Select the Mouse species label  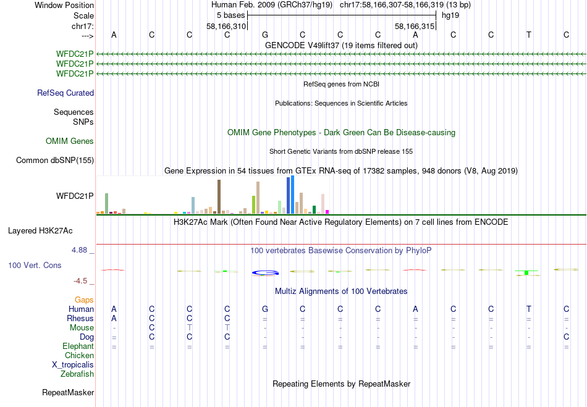[82, 328]
